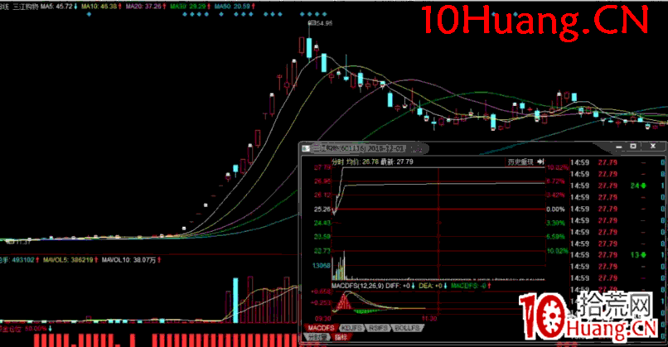Close the intraday popup window
The width and height of the screenshot is (668, 347).
[x=652, y=147]
